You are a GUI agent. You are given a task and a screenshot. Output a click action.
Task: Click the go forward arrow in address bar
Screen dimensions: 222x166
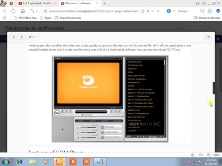click(157, 11)
